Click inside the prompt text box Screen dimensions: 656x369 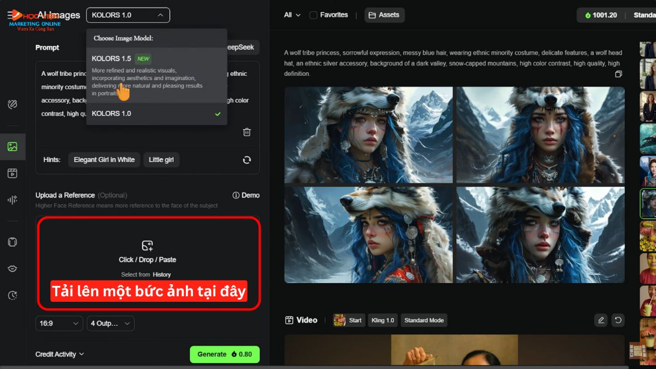click(x=148, y=104)
